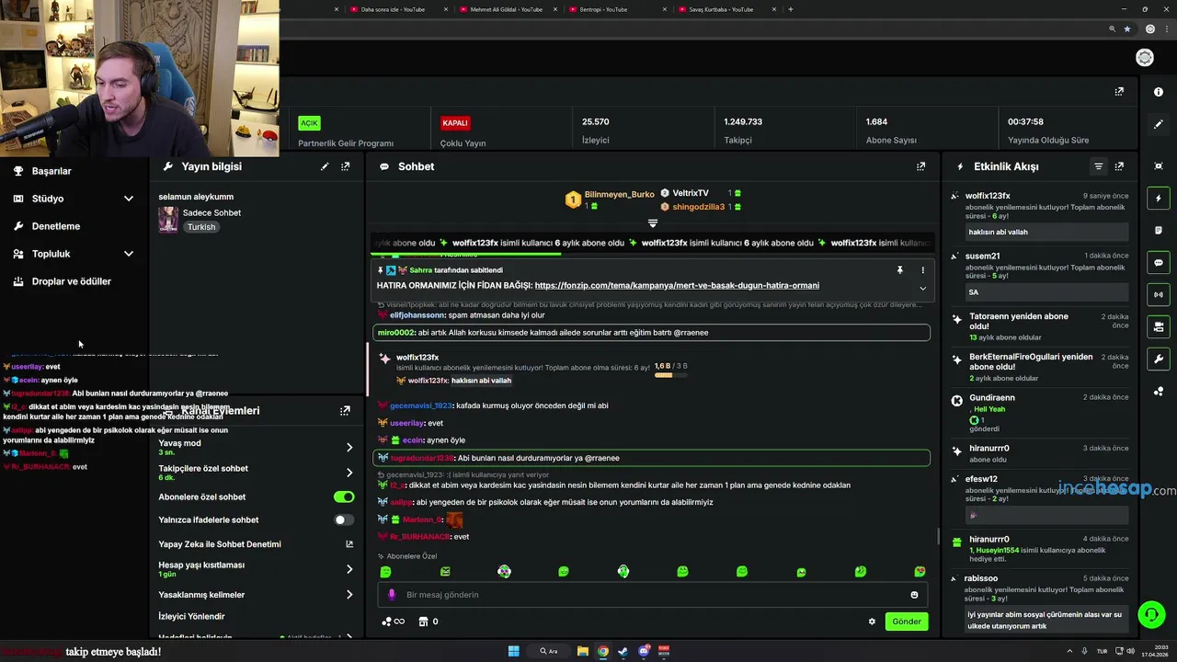The height and width of the screenshot is (662, 1177).
Task: Click the fullscreen frame icon in right sidebar
Action: [1159, 165]
